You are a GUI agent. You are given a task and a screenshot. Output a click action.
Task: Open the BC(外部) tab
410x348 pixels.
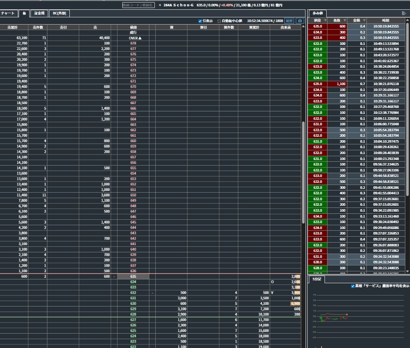point(59,14)
